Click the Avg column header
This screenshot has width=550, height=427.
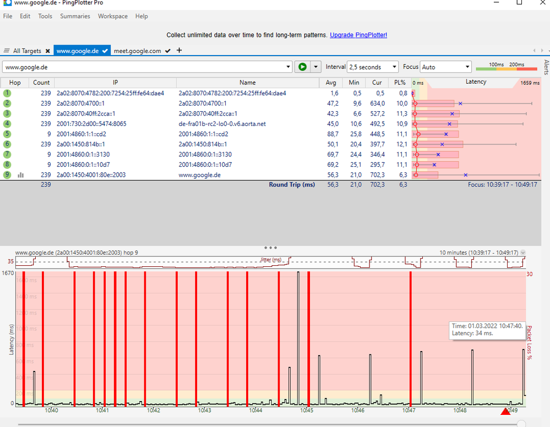pyautogui.click(x=331, y=83)
